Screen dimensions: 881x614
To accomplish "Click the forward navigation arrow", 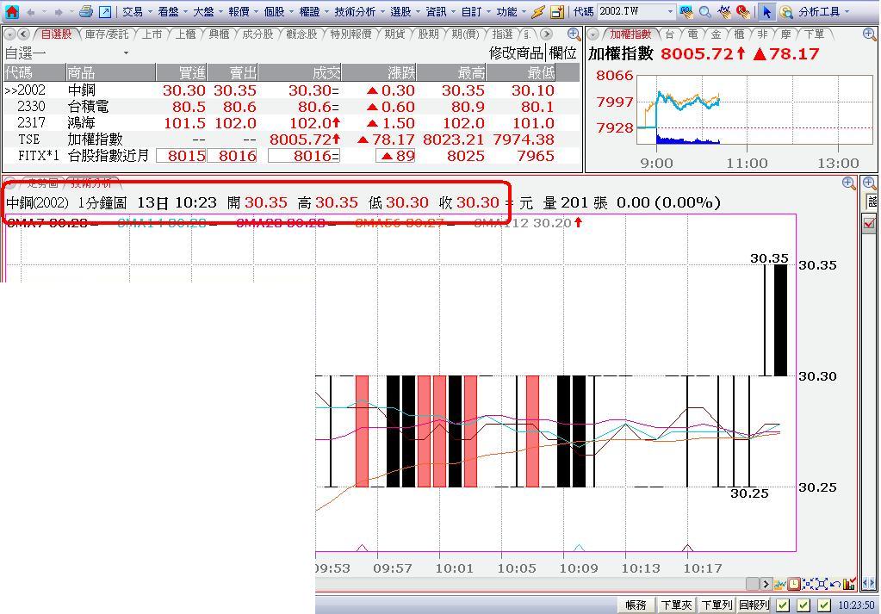I will (x=59, y=12).
